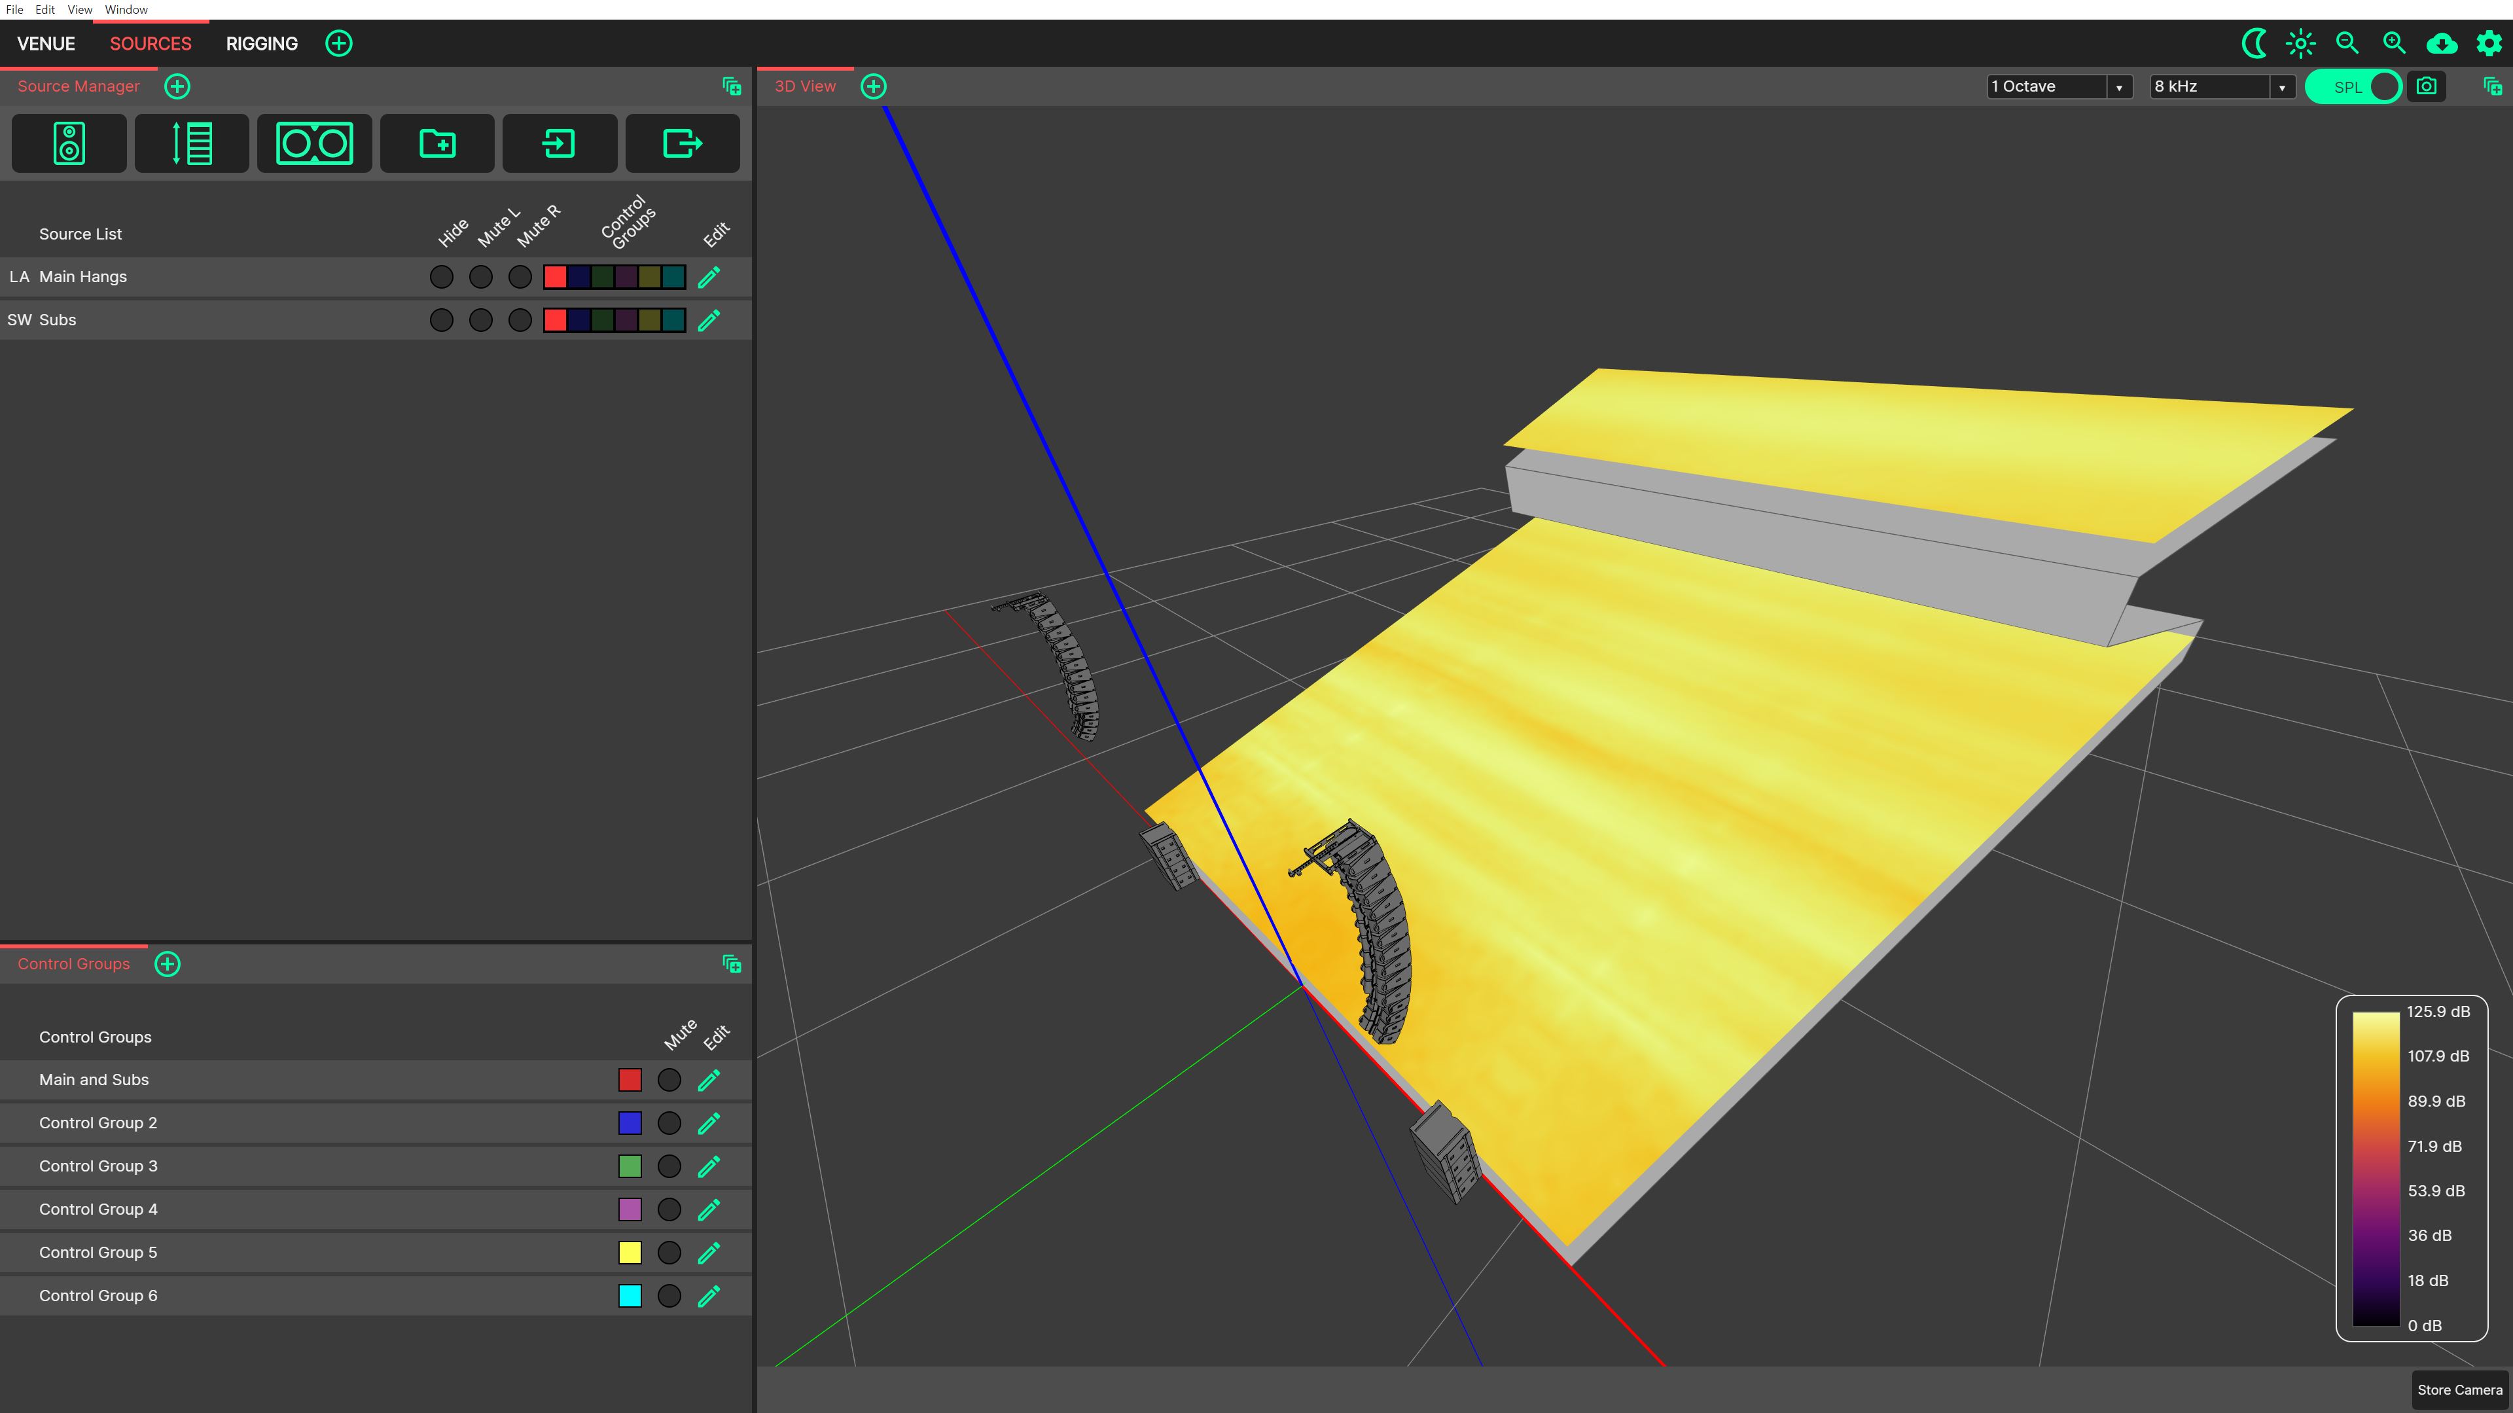Click the new source folder icon
This screenshot has width=2513, height=1413.
pos(437,143)
